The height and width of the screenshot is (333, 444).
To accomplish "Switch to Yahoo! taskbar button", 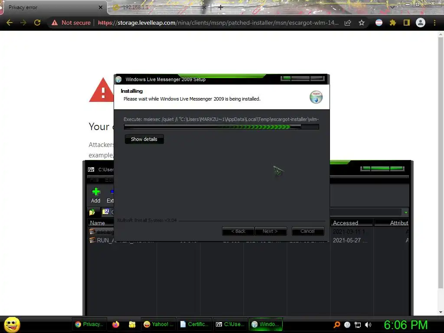I will 159,324.
